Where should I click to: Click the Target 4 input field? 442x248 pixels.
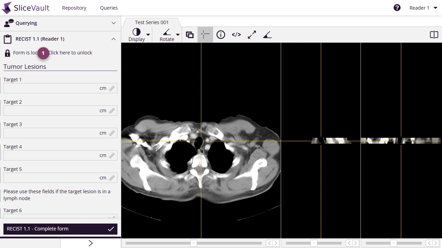pos(60,155)
